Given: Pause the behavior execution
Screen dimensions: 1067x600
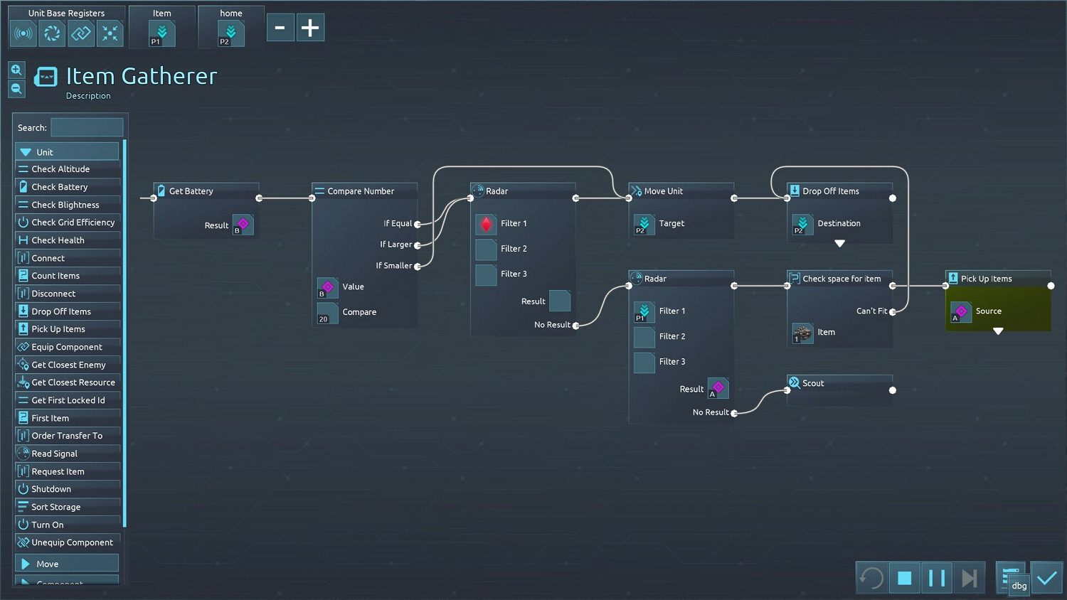Looking at the screenshot, I should click(x=937, y=578).
